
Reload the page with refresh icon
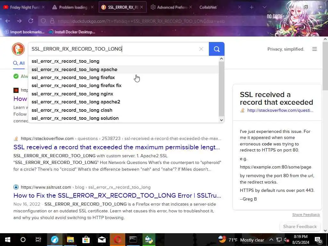coord(31,21)
